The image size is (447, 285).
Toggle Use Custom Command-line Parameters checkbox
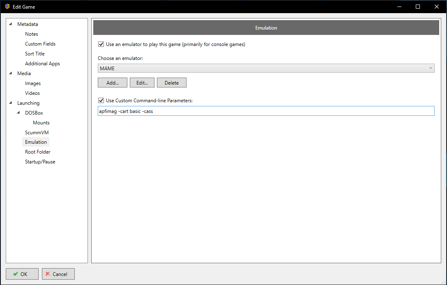101,100
